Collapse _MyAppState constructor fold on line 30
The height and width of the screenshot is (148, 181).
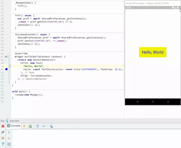[x=11, y=3]
